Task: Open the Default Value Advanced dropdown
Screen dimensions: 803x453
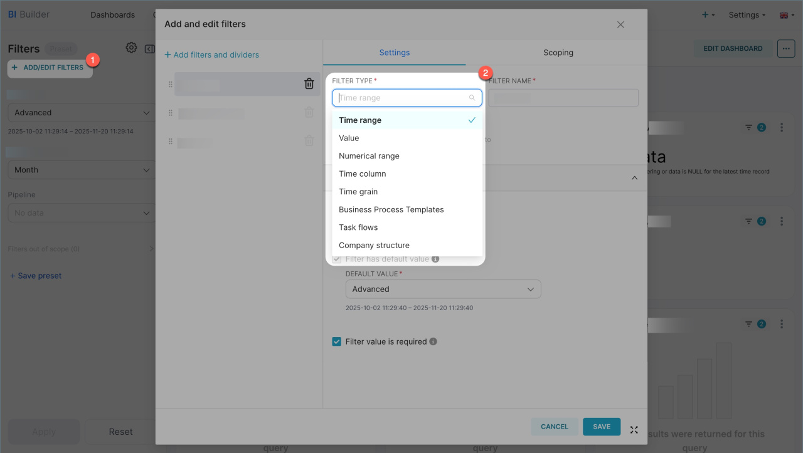Action: tap(443, 289)
